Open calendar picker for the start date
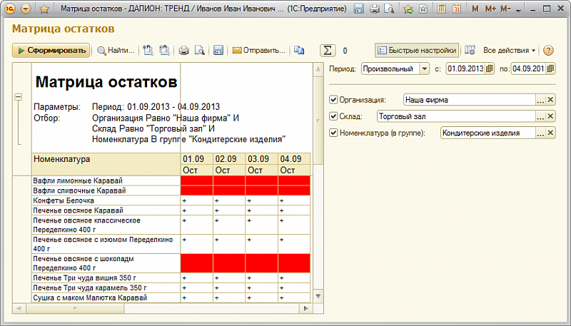Screen dimensions: 571x326 490,69
